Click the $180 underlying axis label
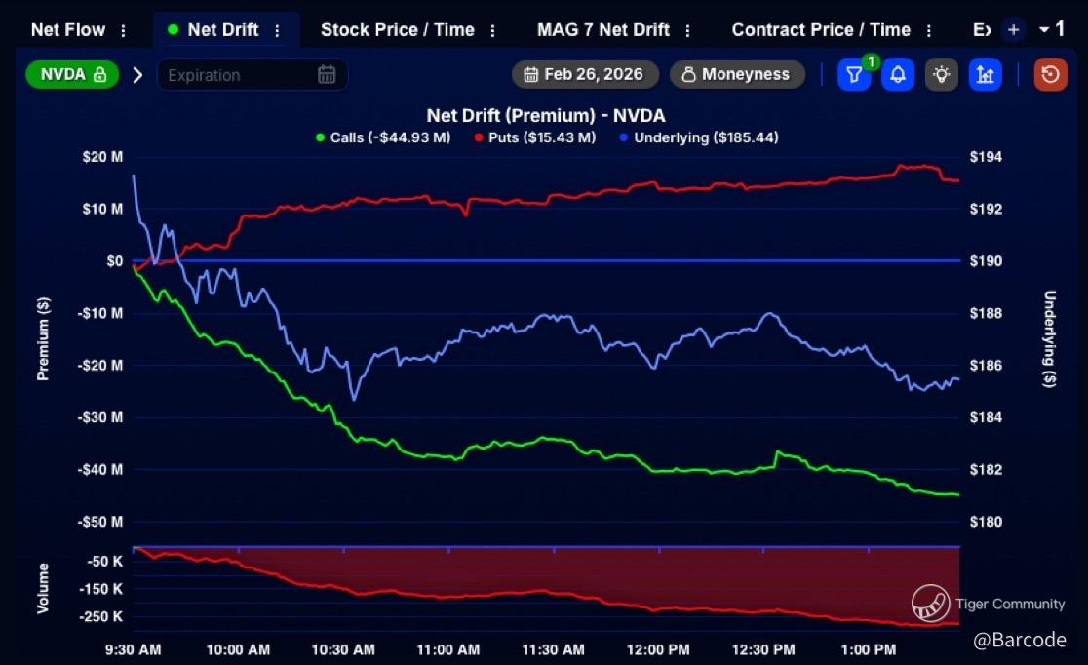The width and height of the screenshot is (1088, 665). tap(986, 522)
